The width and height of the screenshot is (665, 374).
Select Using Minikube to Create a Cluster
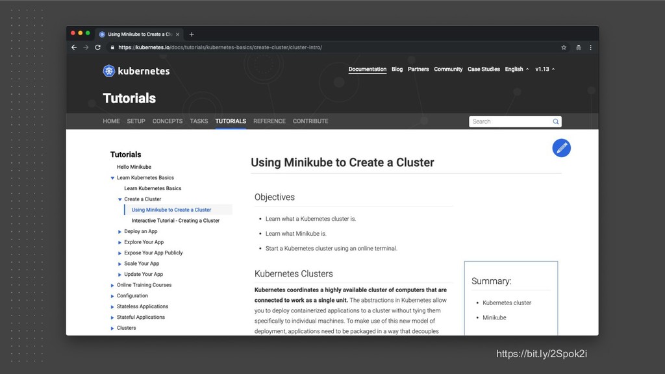(x=171, y=210)
